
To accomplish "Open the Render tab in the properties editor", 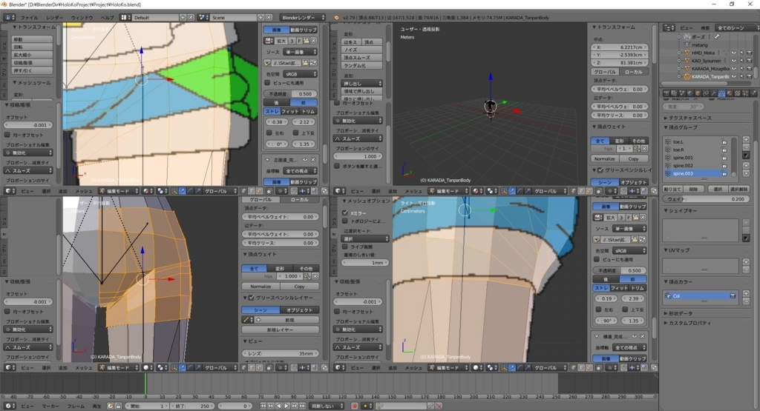I will point(666,93).
